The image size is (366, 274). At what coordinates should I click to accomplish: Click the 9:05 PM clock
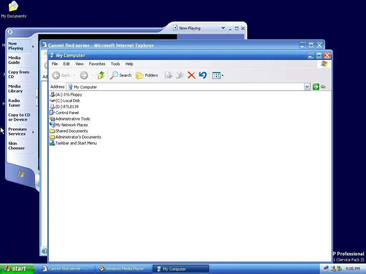tap(353, 269)
